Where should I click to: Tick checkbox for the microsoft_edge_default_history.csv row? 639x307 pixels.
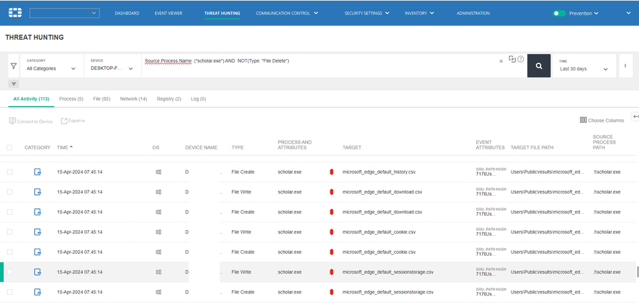pyautogui.click(x=9, y=172)
